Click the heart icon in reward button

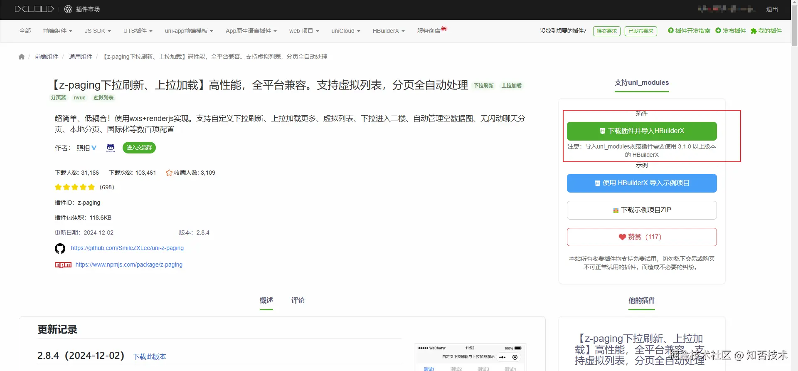[x=622, y=237]
